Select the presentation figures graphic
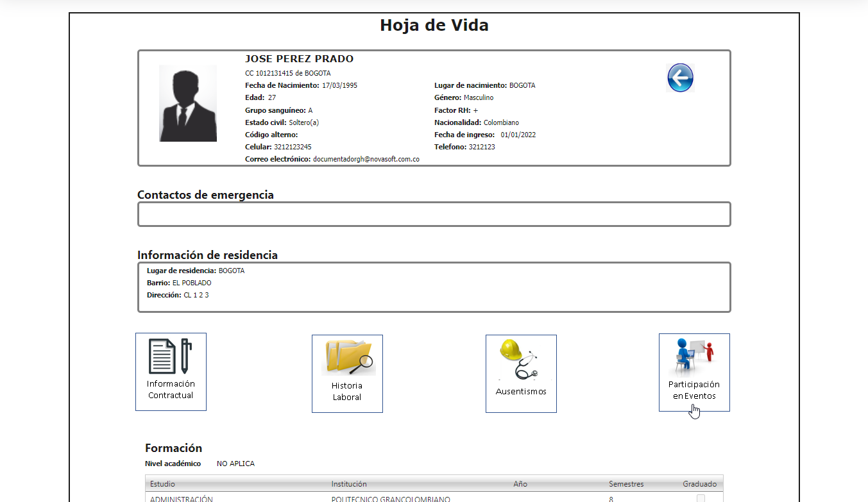The height and width of the screenshot is (502, 868). pos(694,355)
